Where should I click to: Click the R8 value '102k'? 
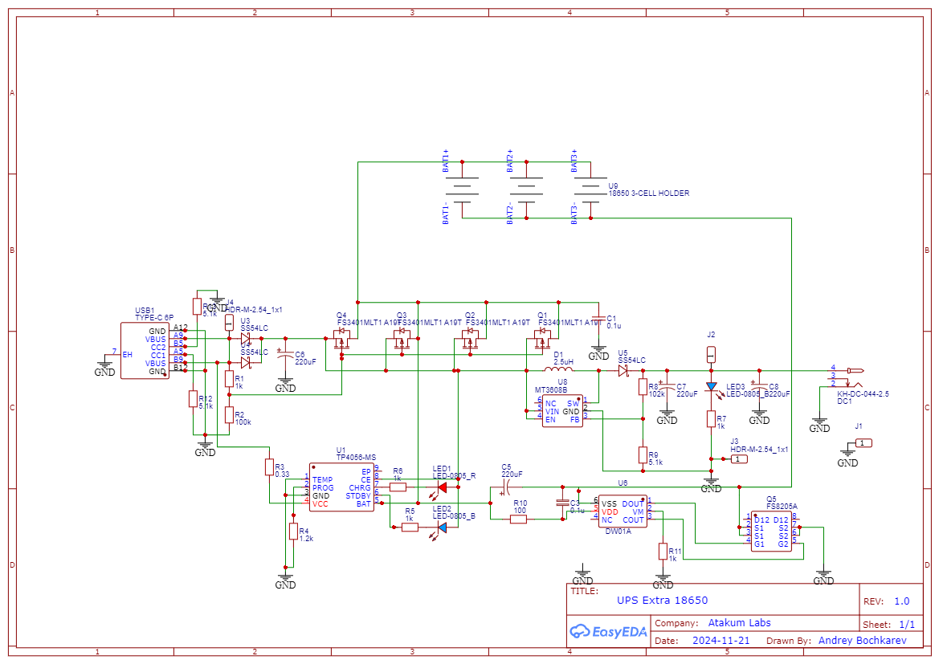point(657,394)
